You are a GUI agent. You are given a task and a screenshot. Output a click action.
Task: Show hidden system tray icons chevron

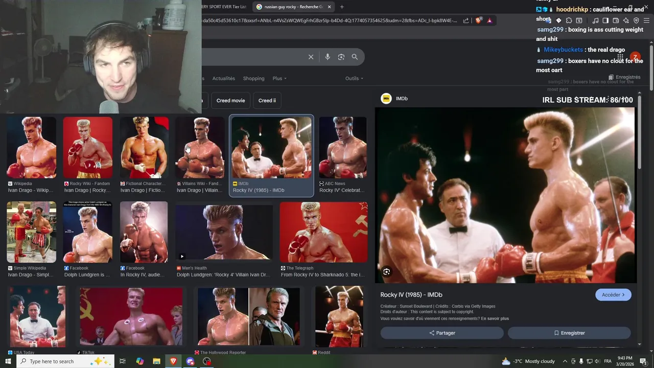click(565, 361)
